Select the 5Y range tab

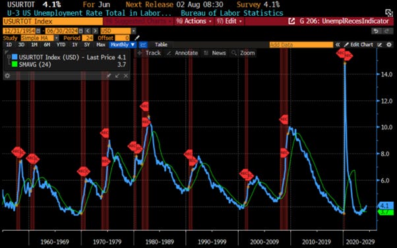click(x=87, y=45)
